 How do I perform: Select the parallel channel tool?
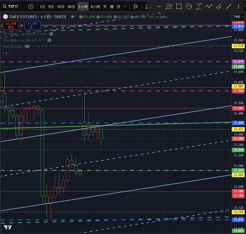(x=218, y=6)
